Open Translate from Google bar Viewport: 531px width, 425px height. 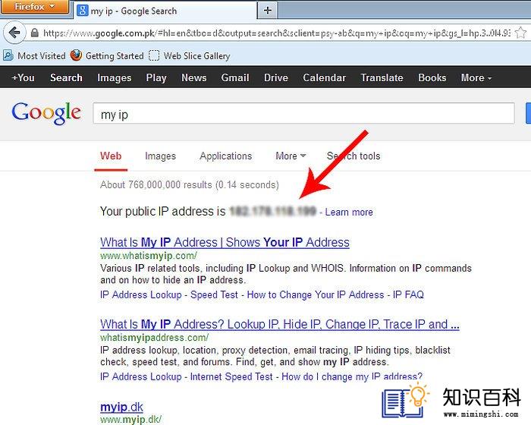(382, 77)
